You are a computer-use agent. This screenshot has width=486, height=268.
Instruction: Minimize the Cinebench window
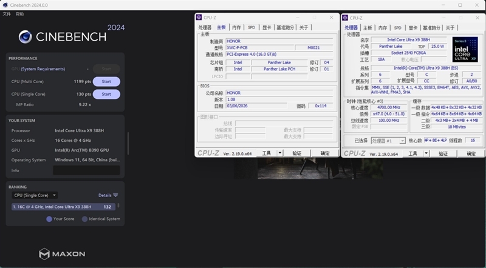coord(443,5)
